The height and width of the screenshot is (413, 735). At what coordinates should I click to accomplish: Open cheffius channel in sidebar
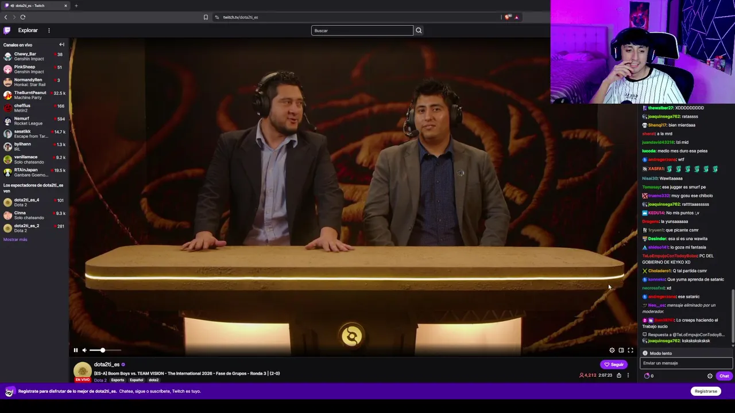point(34,108)
